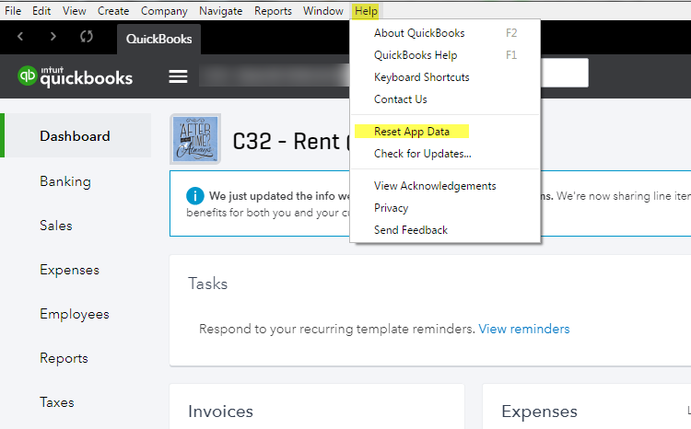This screenshot has width=691, height=429.
Task: Open About QuickBooks from Help menu
Action: tap(419, 33)
